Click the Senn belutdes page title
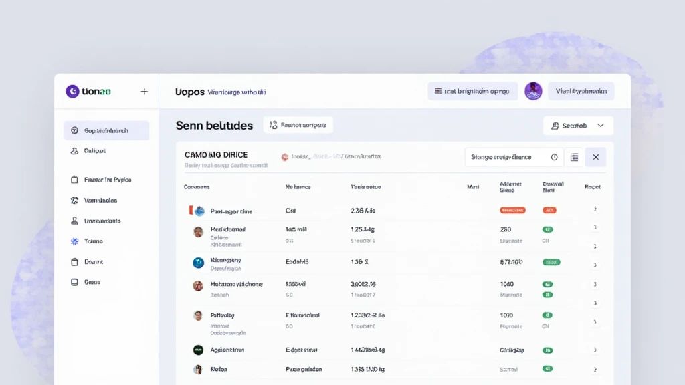The width and height of the screenshot is (685, 385). [x=214, y=126]
